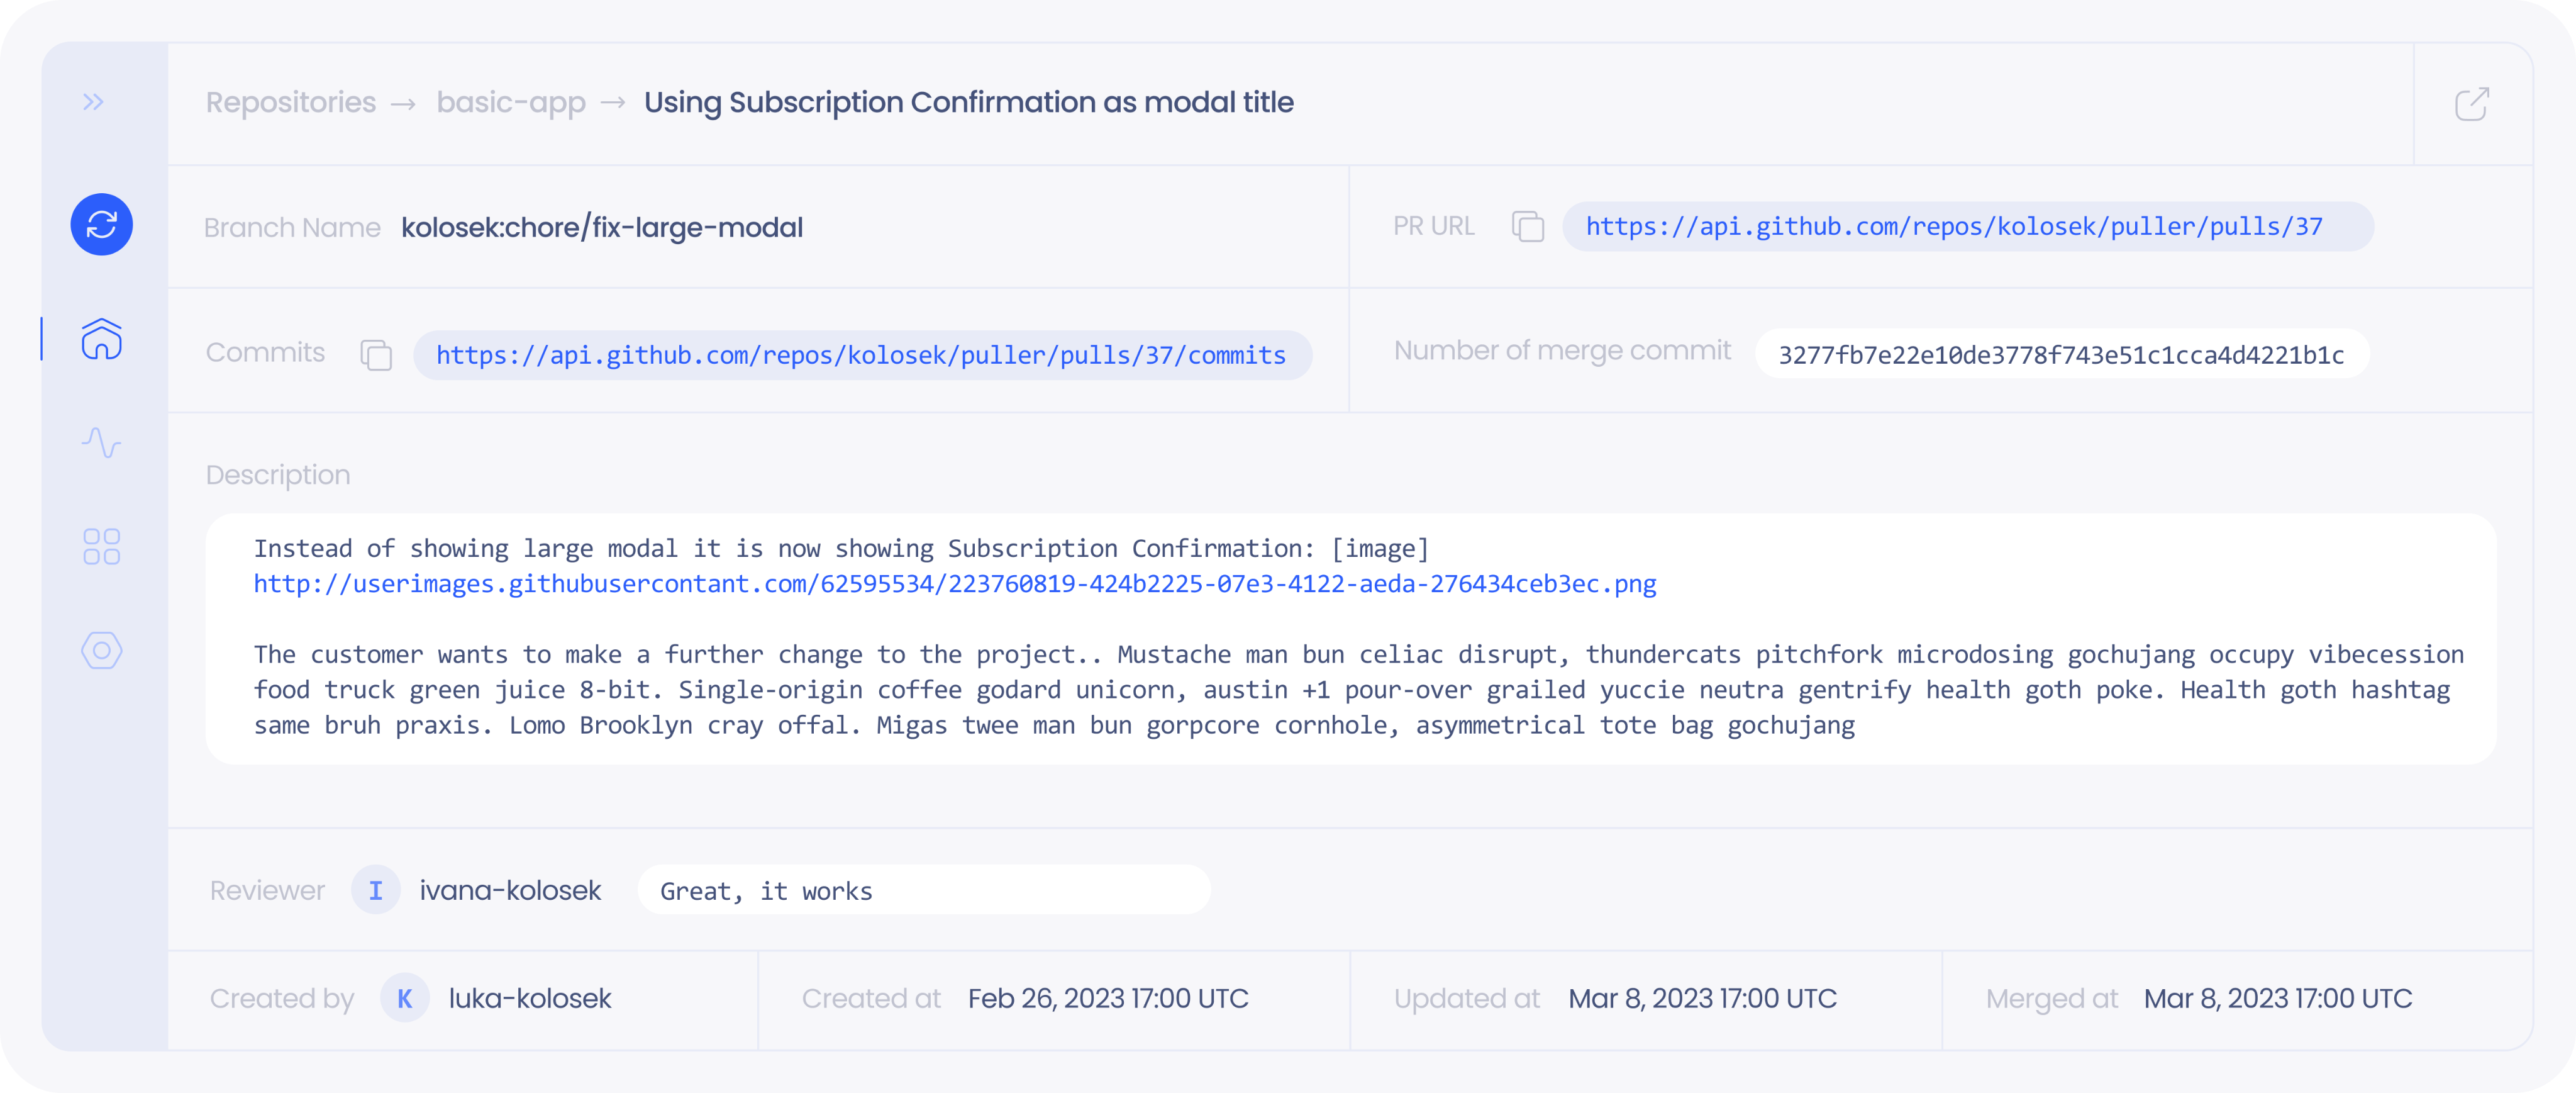
Task: Copy the PR URL with copy icon
Action: 1527,227
